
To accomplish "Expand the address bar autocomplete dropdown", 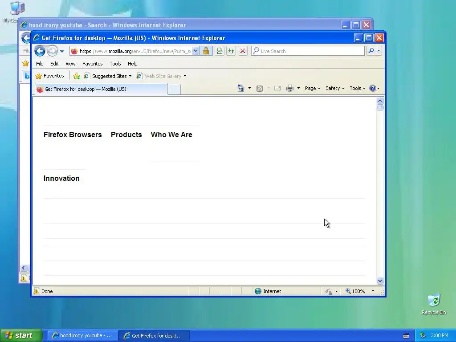I will (196, 51).
